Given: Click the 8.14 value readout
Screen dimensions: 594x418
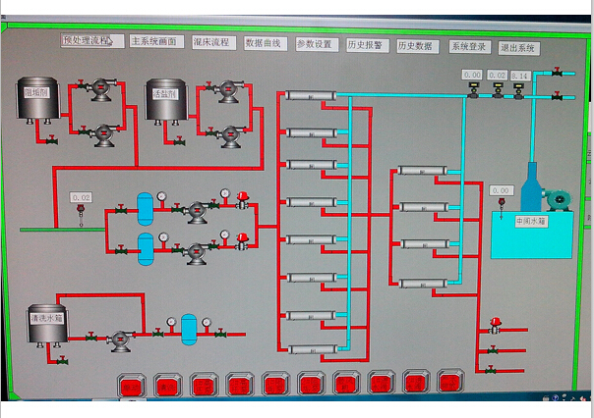Looking at the screenshot, I should 520,76.
